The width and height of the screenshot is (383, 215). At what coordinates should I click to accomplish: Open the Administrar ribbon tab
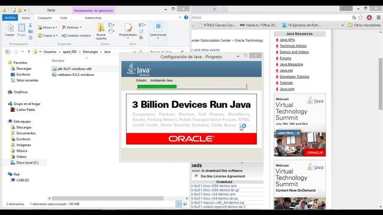pos(93,18)
